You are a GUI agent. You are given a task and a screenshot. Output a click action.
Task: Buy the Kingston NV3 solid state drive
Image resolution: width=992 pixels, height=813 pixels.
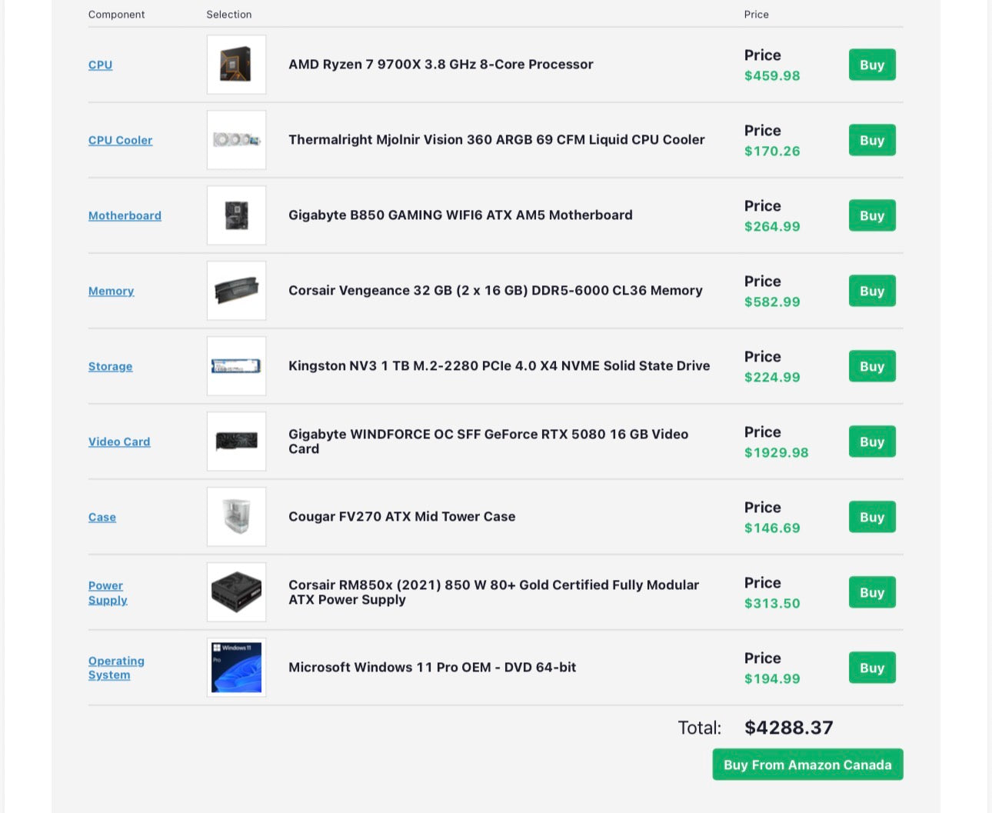click(x=871, y=366)
